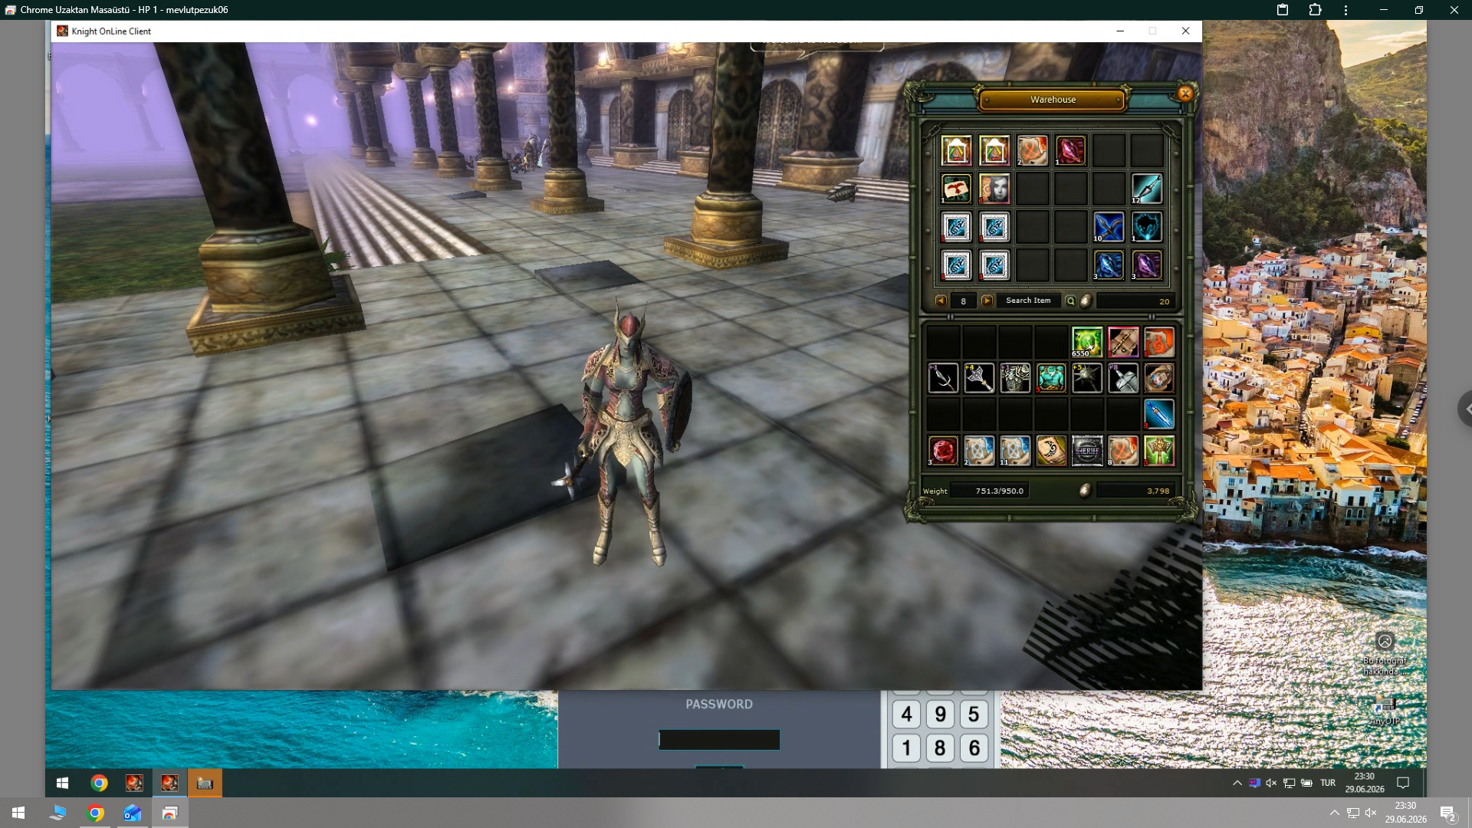Pick the red bird scroll in warehouse
Screen dimensions: 1472x828
point(956,189)
